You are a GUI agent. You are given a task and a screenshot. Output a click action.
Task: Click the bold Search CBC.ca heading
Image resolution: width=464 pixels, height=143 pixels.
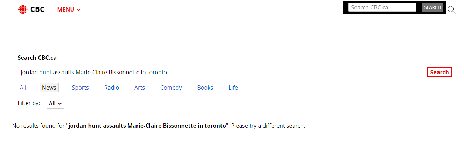tap(37, 58)
